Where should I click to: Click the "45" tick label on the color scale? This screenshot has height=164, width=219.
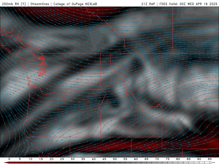[104, 159]
